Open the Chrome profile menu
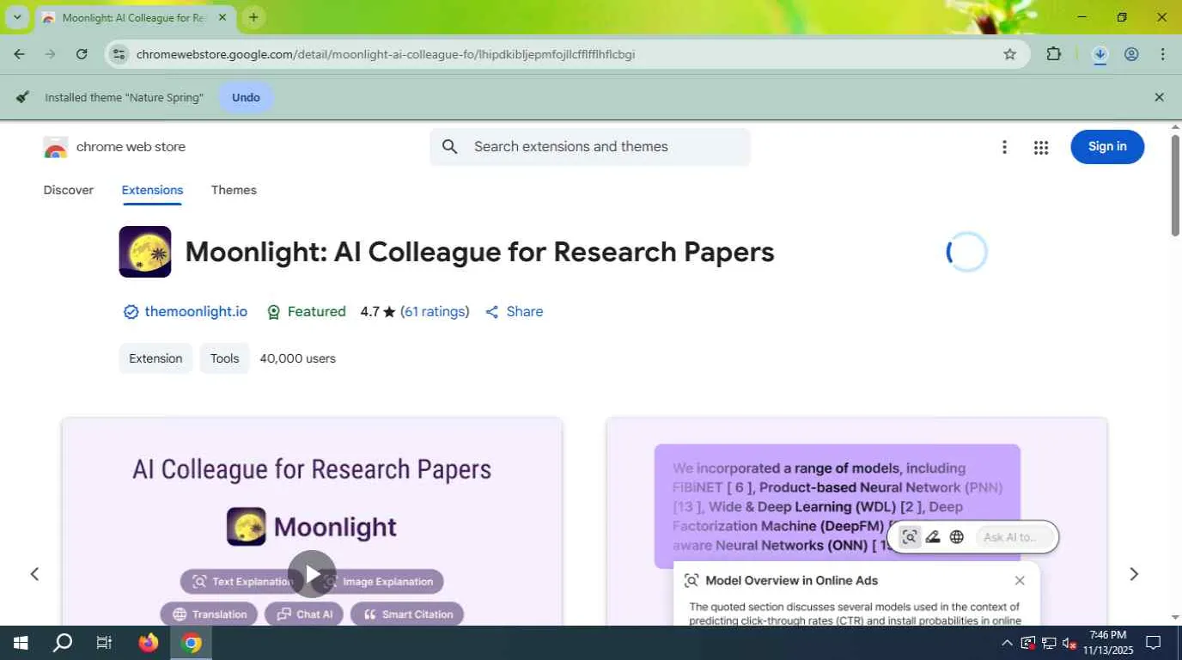 coord(1131,54)
